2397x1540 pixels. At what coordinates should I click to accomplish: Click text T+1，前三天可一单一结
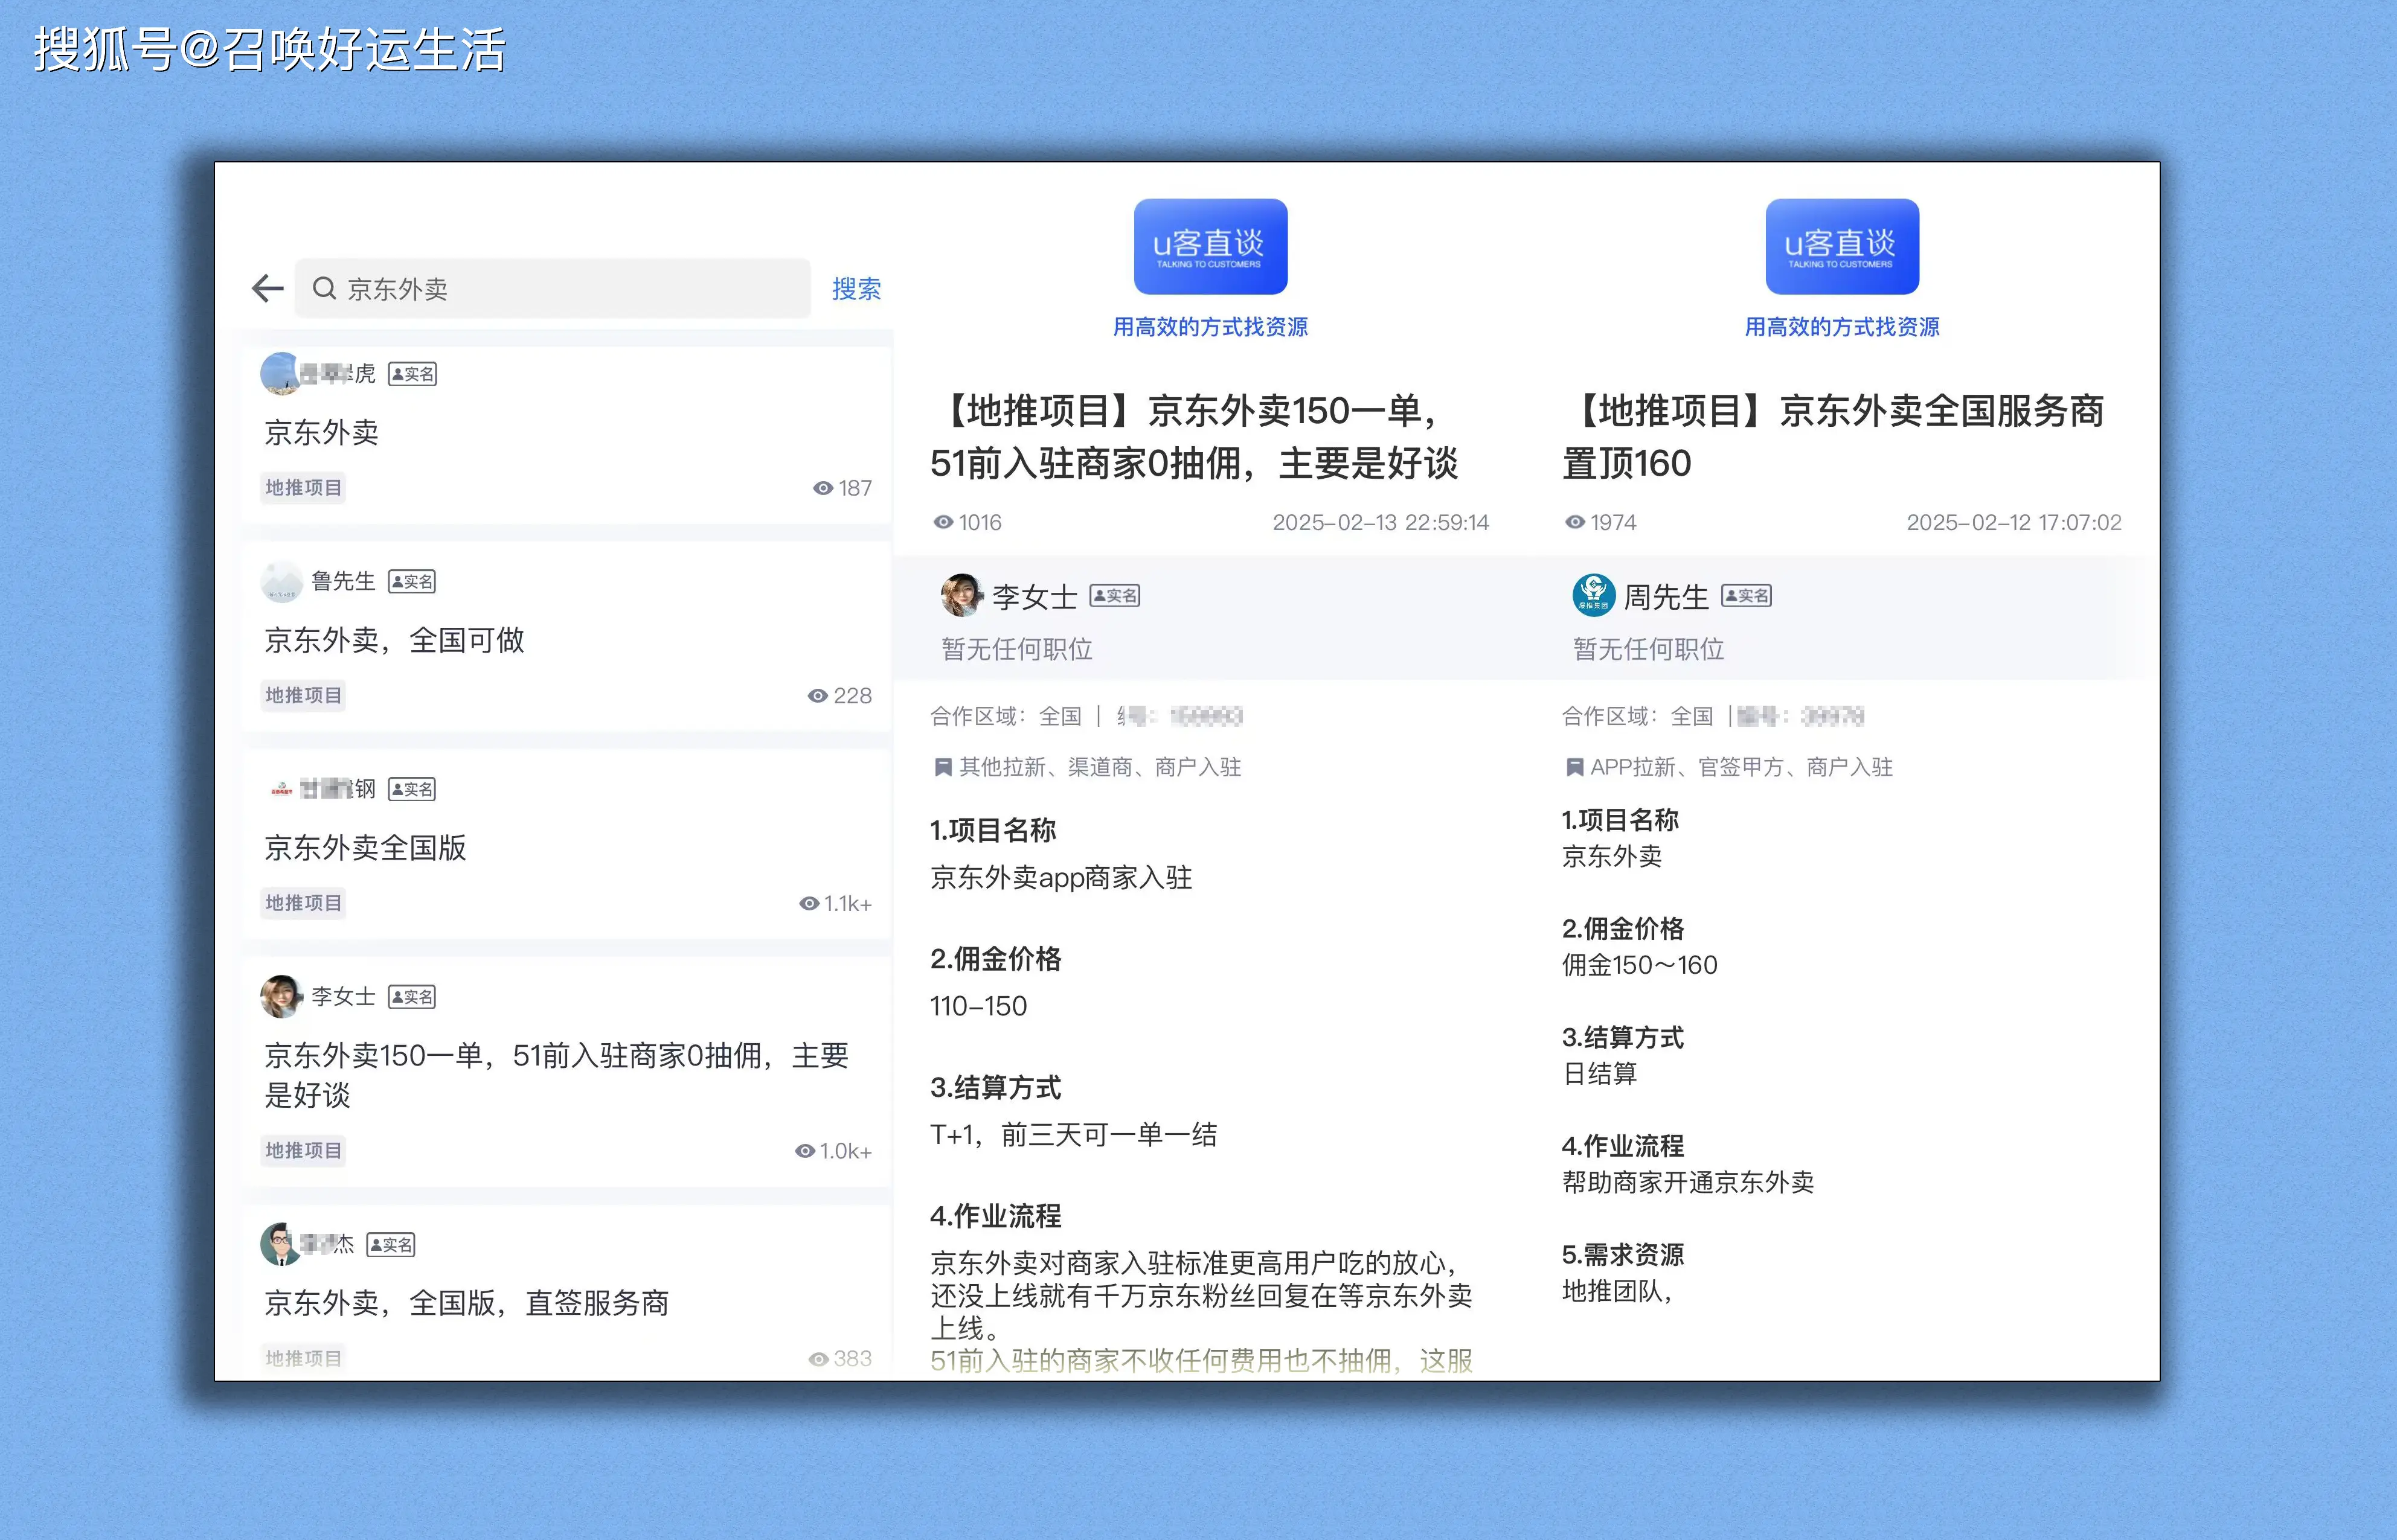[1073, 1135]
